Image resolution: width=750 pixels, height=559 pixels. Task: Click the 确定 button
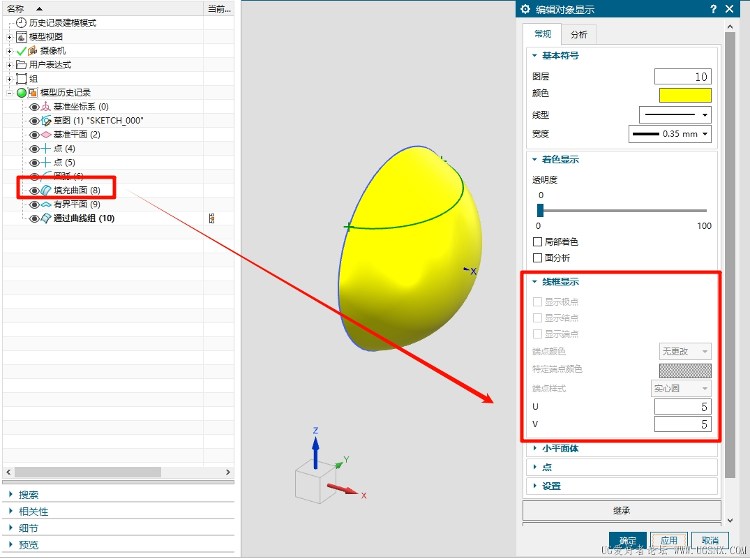click(627, 540)
